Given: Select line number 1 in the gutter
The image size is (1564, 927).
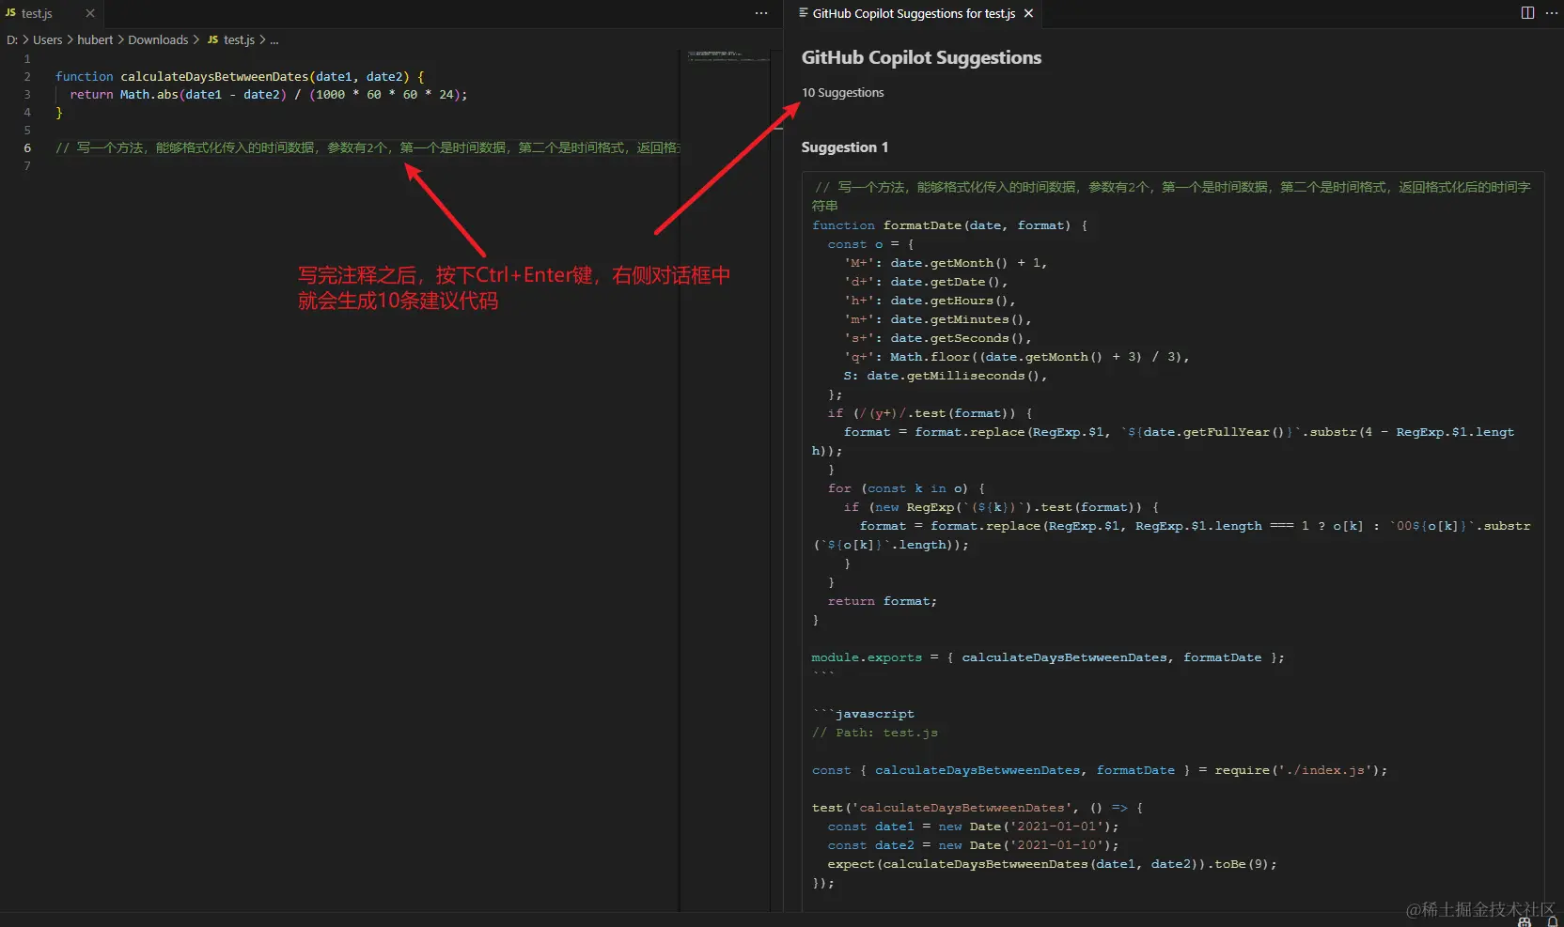Looking at the screenshot, I should [27, 58].
